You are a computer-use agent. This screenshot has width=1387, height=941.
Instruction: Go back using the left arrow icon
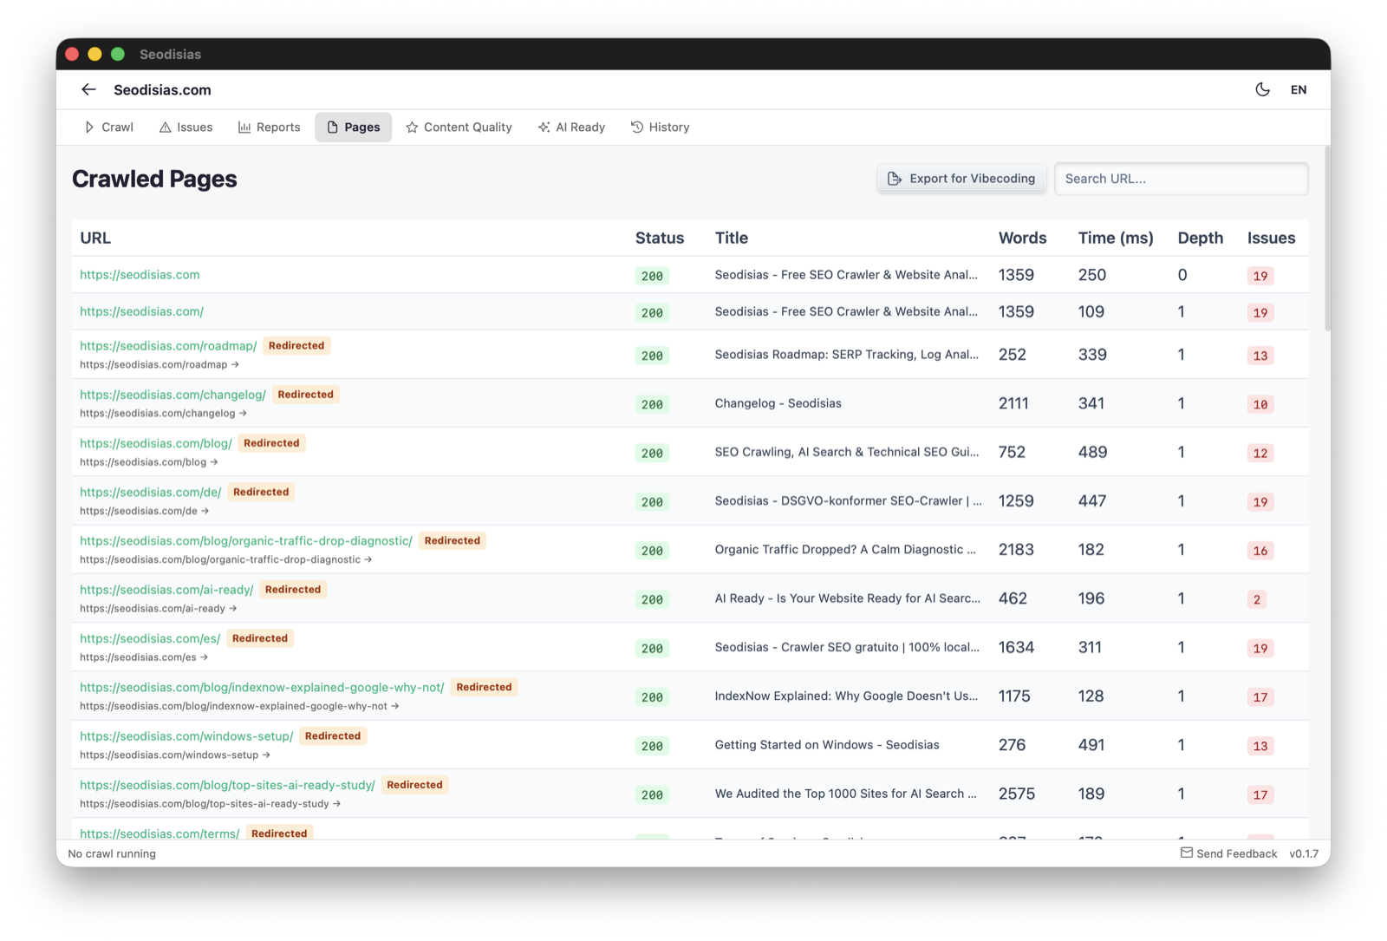[88, 89]
